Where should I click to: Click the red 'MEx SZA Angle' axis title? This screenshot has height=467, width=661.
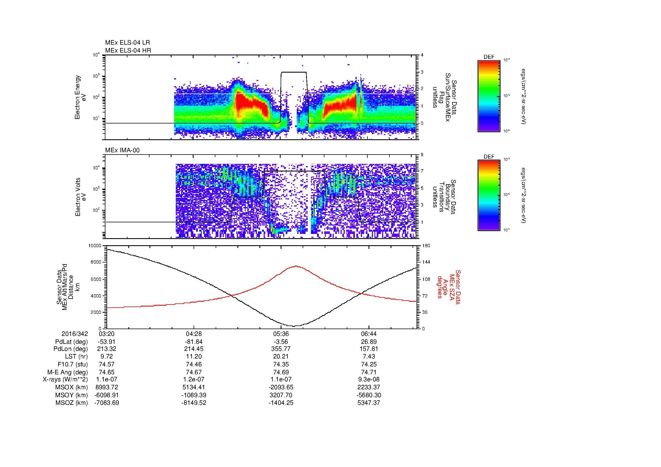(x=449, y=287)
